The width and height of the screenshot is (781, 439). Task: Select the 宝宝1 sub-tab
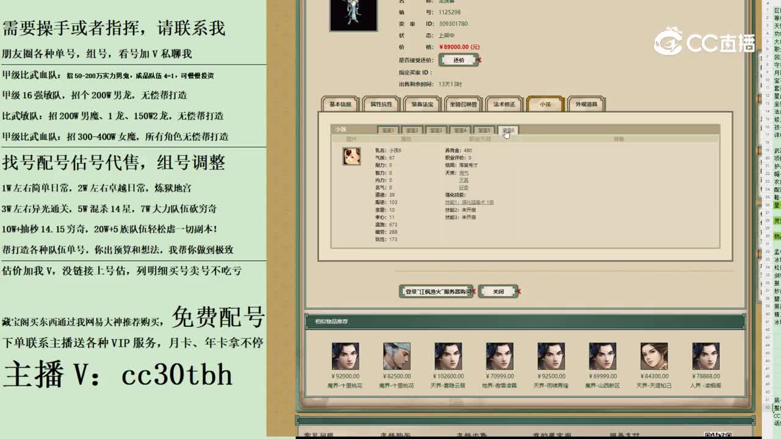388,130
